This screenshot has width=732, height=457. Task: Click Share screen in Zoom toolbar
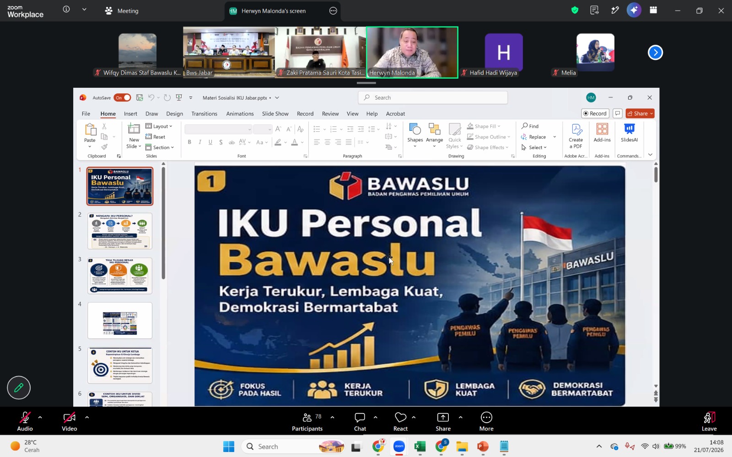pyautogui.click(x=443, y=421)
